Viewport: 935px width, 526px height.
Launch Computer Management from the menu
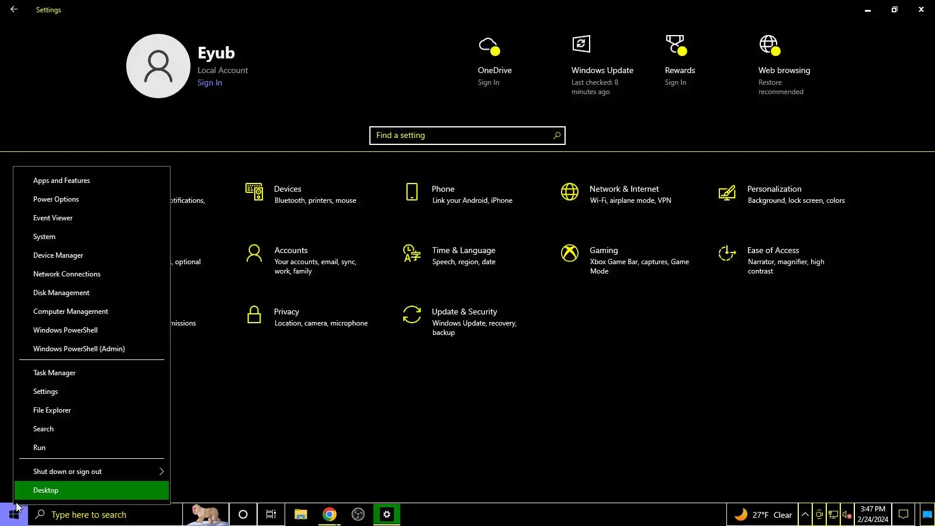[92, 312]
